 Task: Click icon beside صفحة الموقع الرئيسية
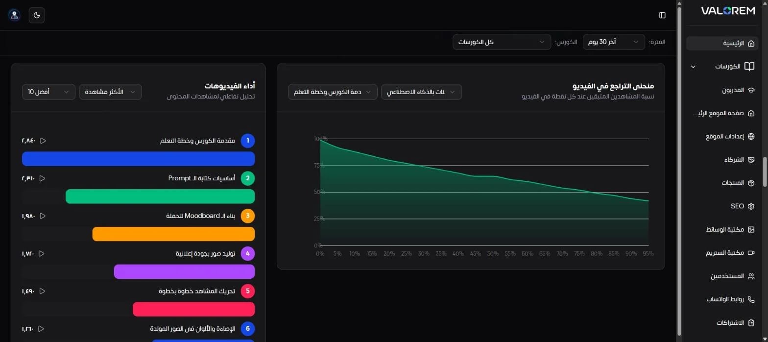click(x=751, y=113)
